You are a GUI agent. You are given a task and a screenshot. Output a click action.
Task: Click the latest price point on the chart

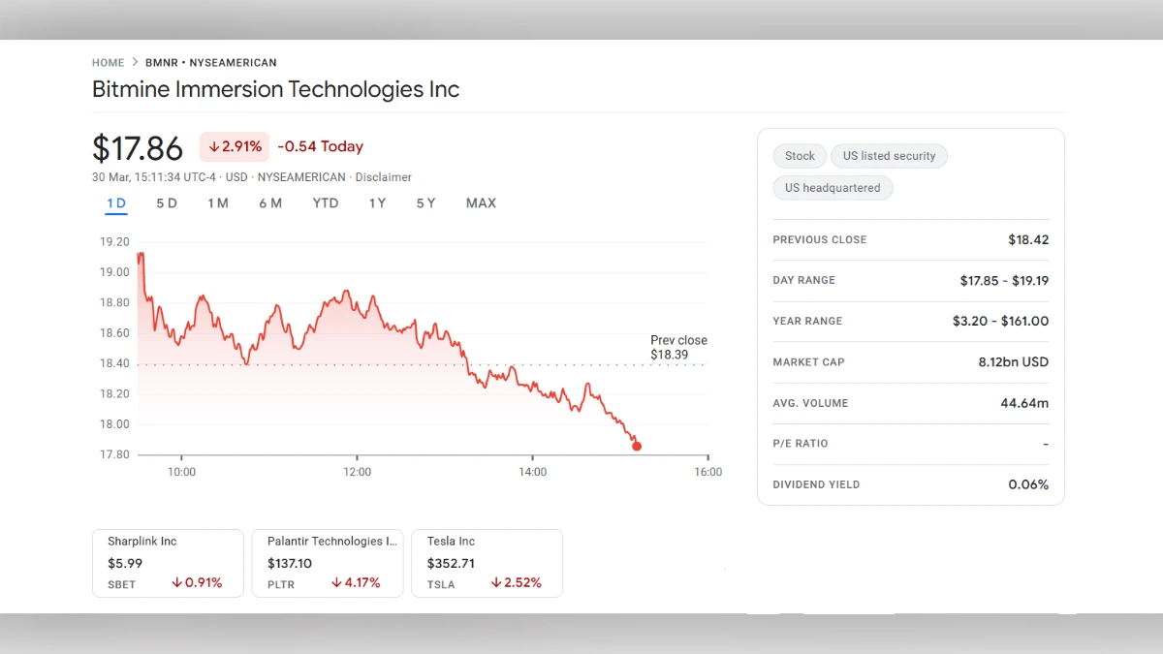coord(637,446)
